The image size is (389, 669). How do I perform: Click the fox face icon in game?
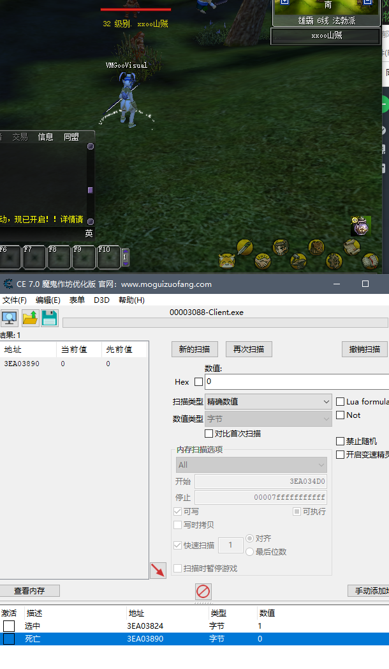[227, 261]
